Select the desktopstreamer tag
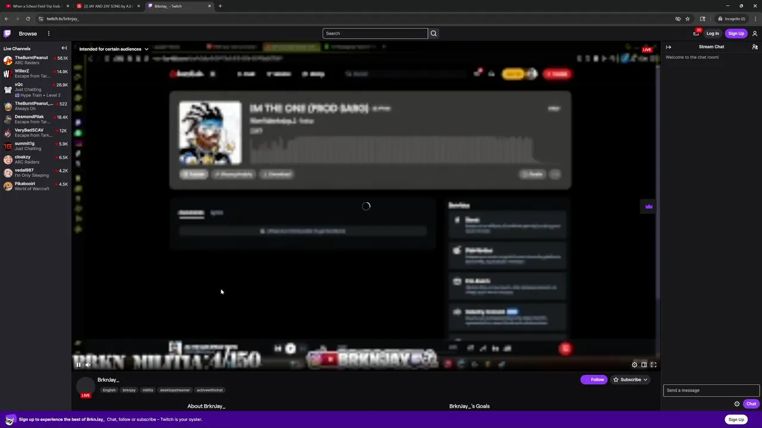 [175, 390]
